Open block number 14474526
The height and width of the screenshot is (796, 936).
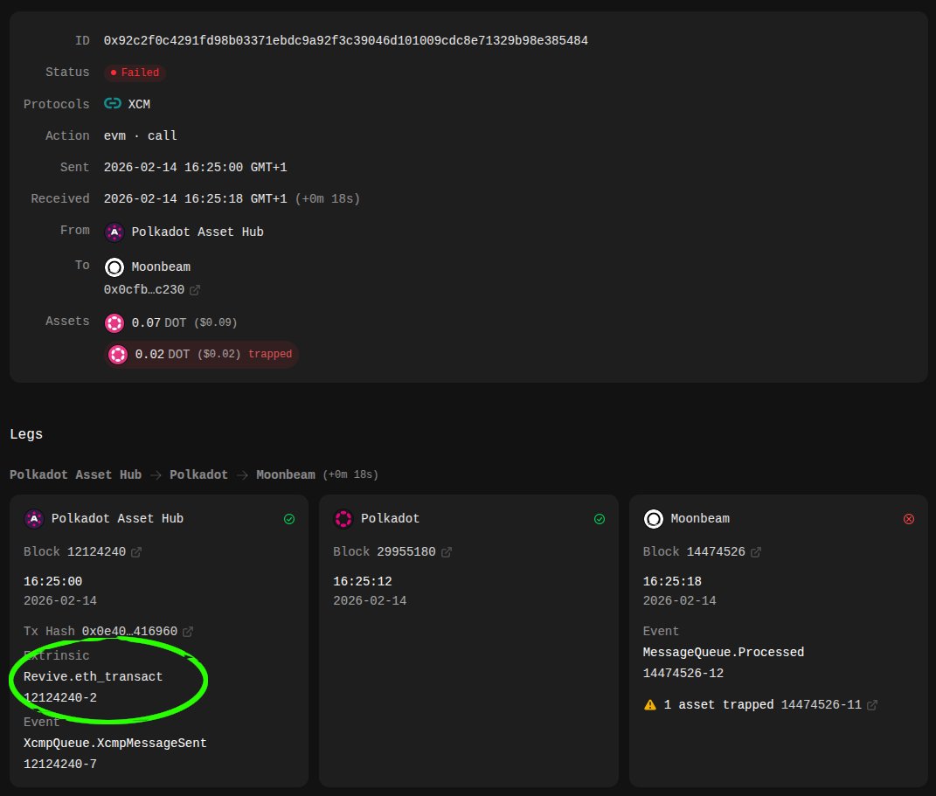pos(716,551)
